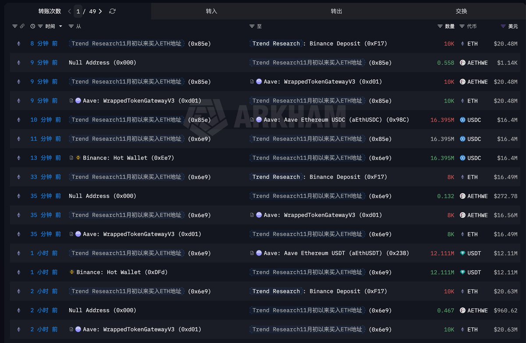Viewport: 526px width, 343px height.
Task: Open the 时间 sort dropdown arrow
Action: [x=60, y=26]
